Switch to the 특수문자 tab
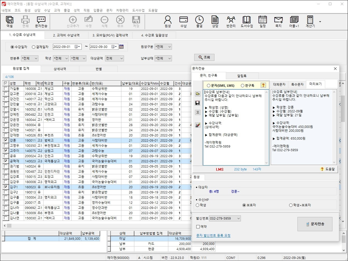 point(297,84)
